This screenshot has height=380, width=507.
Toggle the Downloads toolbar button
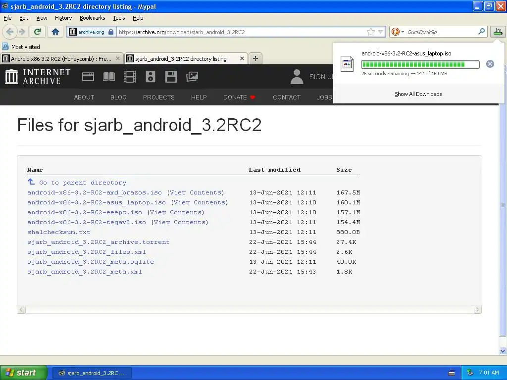pos(498,31)
